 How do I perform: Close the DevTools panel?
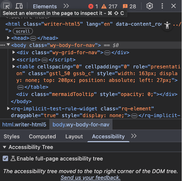[174, 6]
